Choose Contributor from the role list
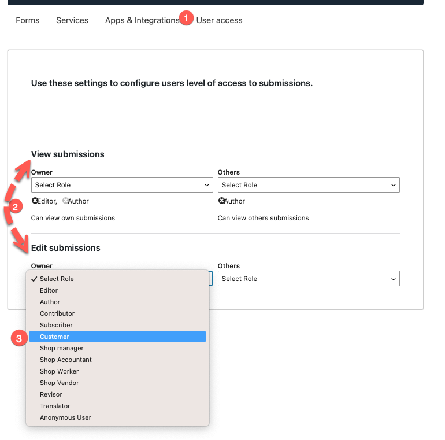This screenshot has height=440, width=445. click(x=57, y=313)
